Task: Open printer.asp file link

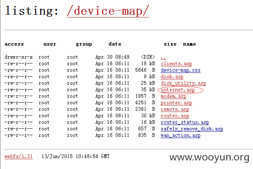Action: coord(176,103)
